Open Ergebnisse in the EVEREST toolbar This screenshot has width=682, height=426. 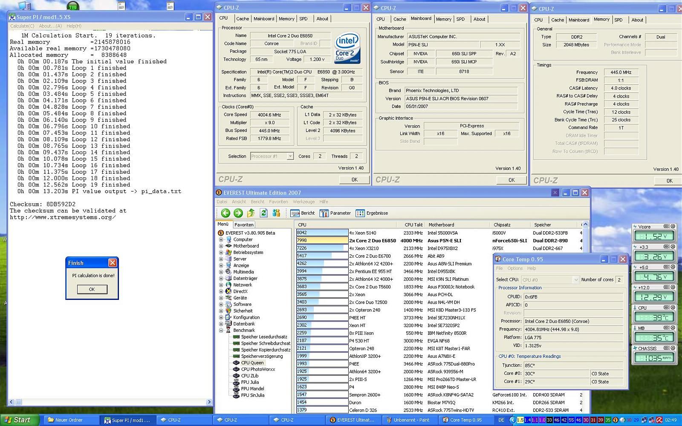[372, 213]
